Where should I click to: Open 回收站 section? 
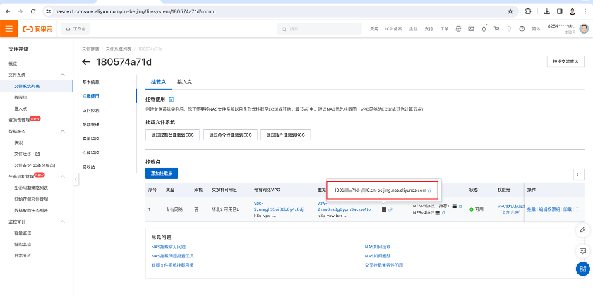(x=88, y=166)
